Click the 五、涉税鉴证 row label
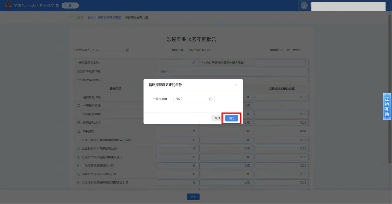The height and width of the screenshot is (204, 392). click(86, 131)
